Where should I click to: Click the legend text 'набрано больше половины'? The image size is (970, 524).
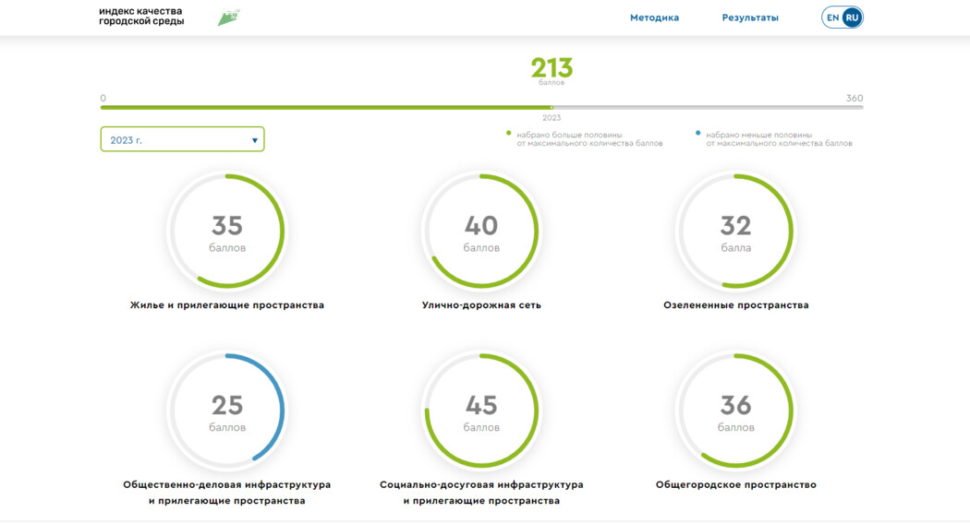click(589, 139)
